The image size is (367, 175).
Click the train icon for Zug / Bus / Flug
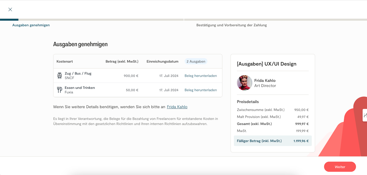click(60, 76)
